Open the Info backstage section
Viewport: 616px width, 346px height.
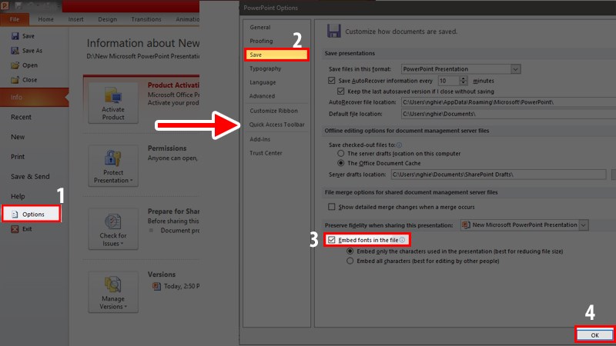(x=34, y=97)
